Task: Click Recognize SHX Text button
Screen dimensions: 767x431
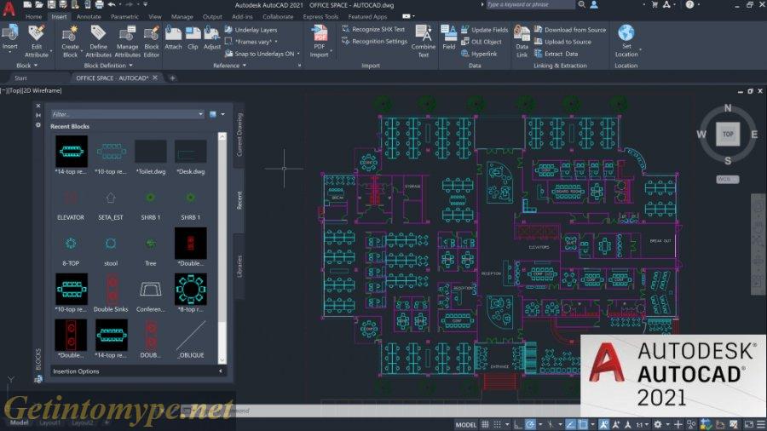Action: (374, 29)
